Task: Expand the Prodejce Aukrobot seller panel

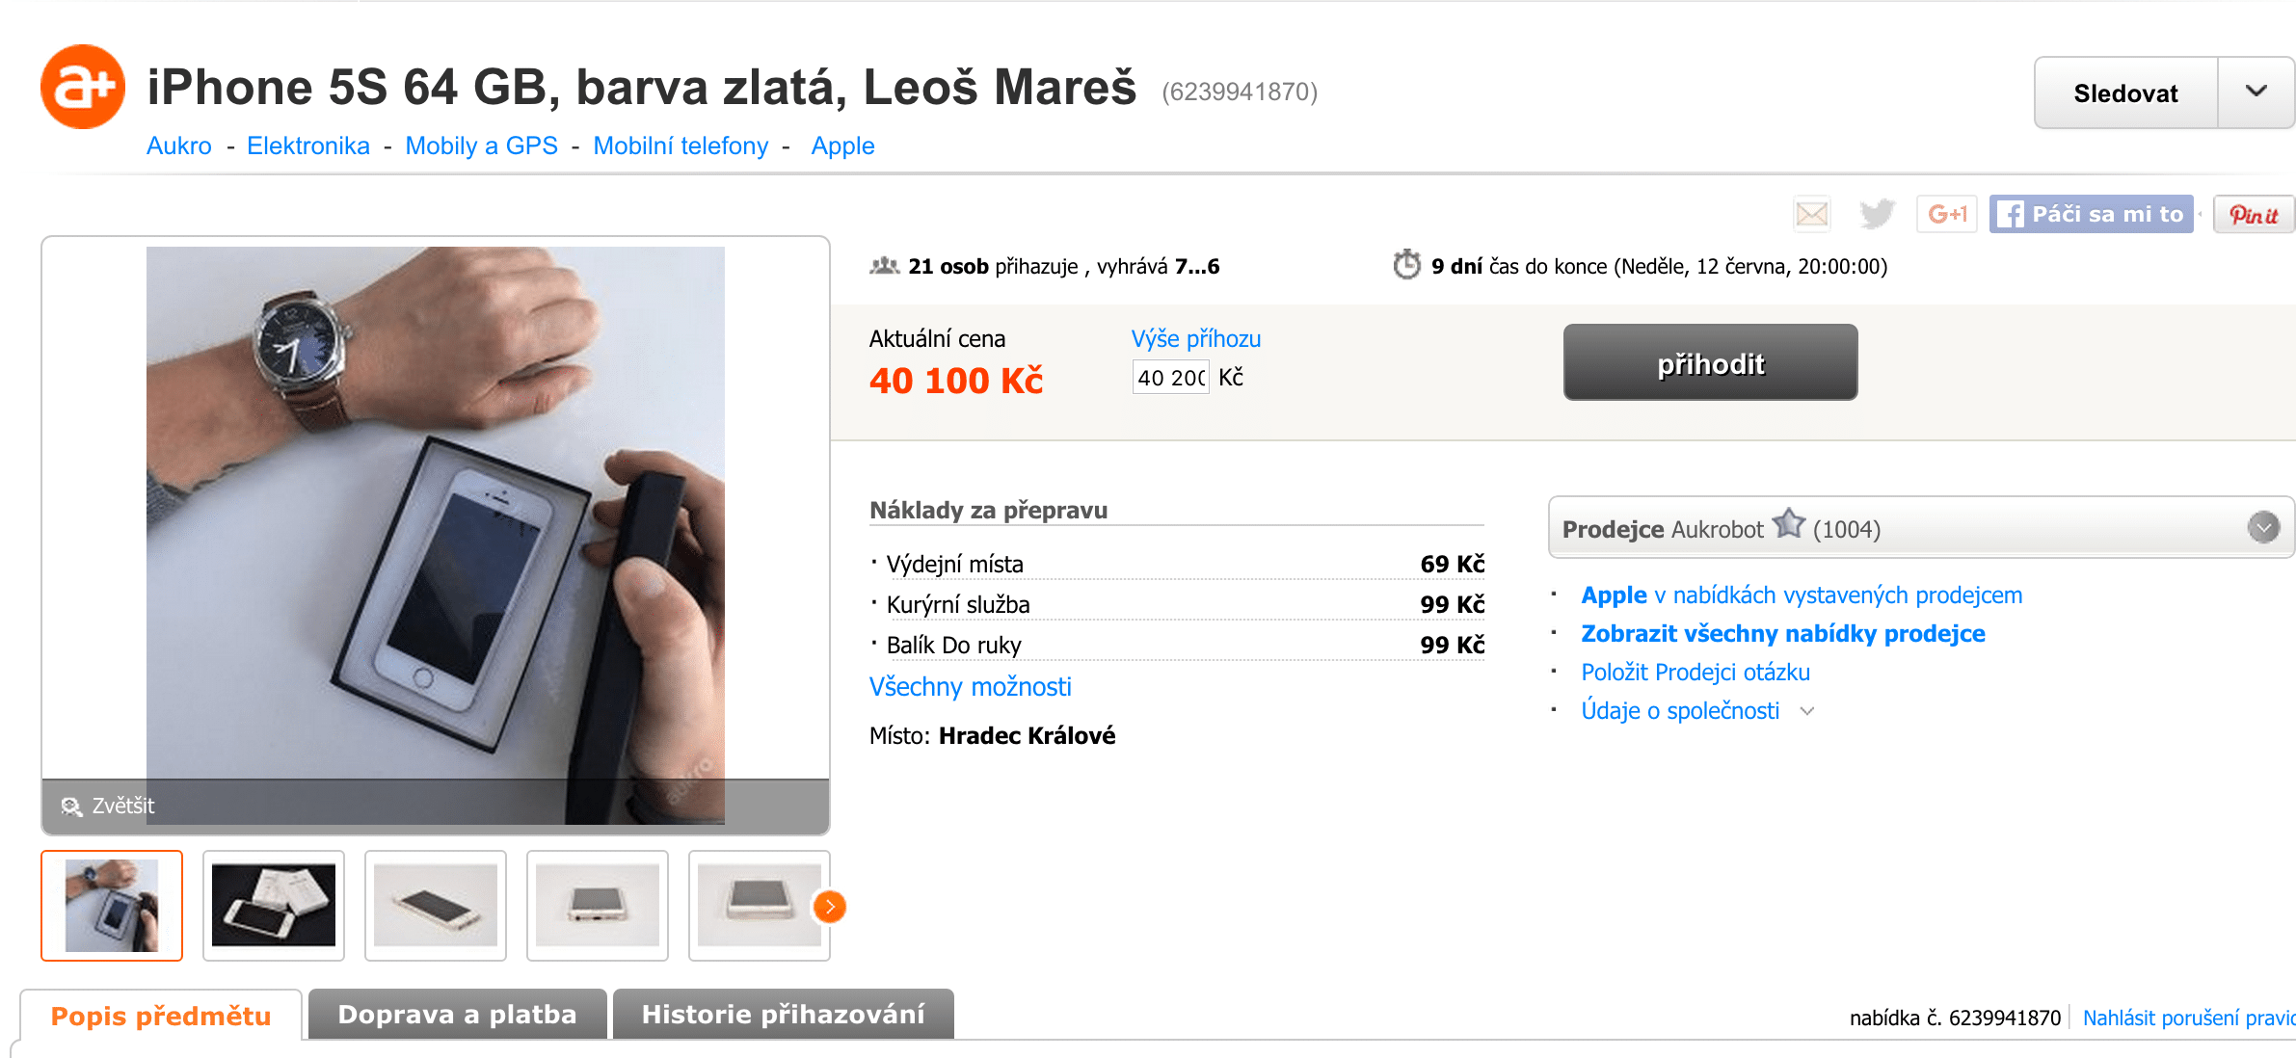Action: (2263, 527)
